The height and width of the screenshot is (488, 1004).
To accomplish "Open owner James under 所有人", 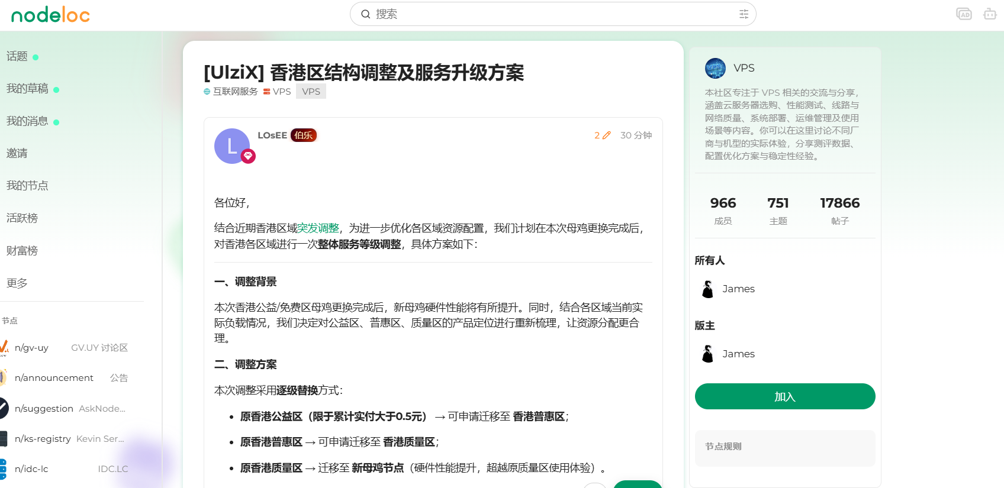I will click(739, 289).
